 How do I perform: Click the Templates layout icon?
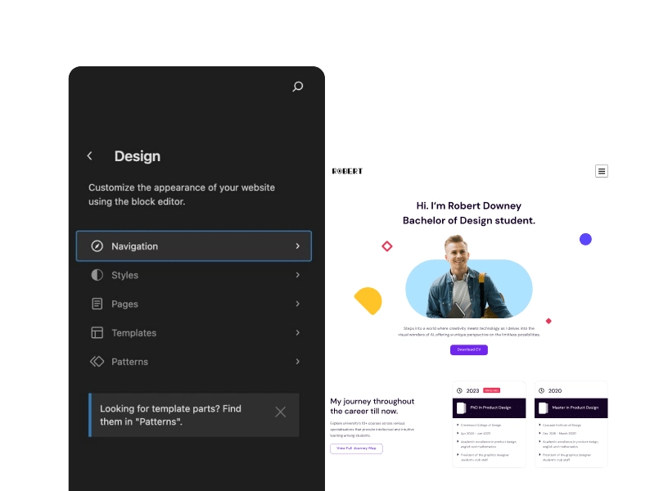[x=97, y=333]
